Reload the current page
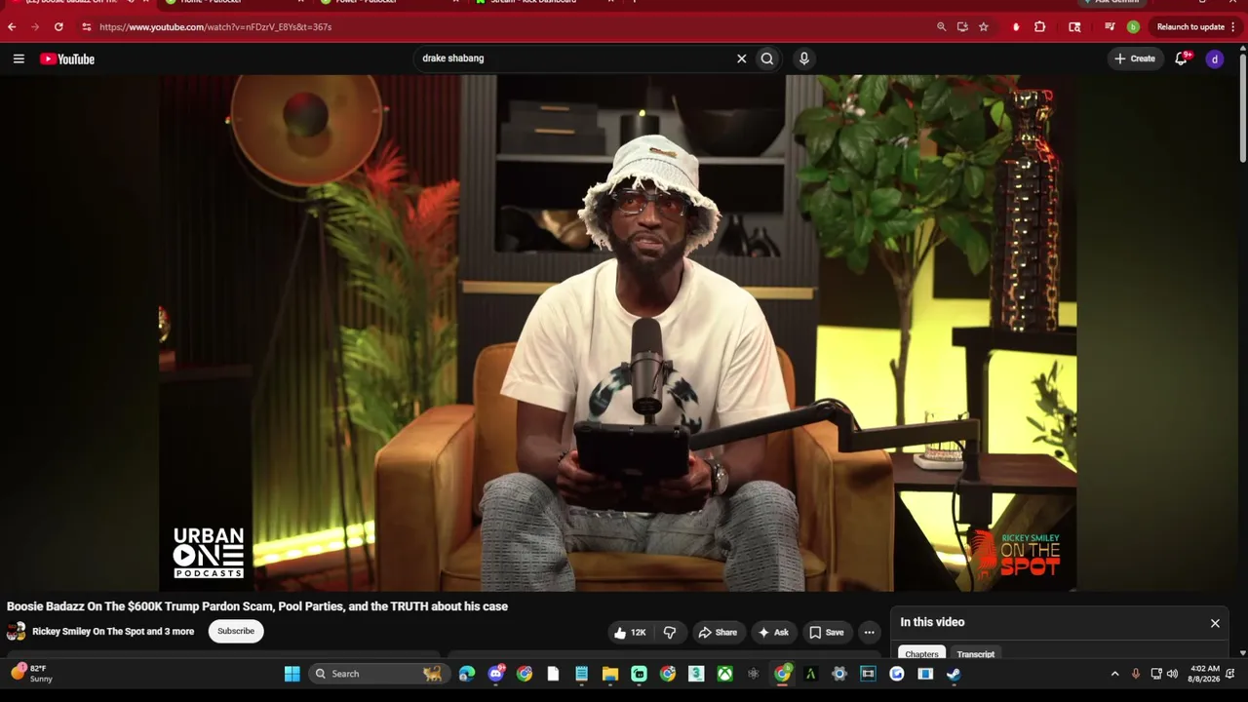This screenshot has height=702, width=1248. pyautogui.click(x=58, y=27)
